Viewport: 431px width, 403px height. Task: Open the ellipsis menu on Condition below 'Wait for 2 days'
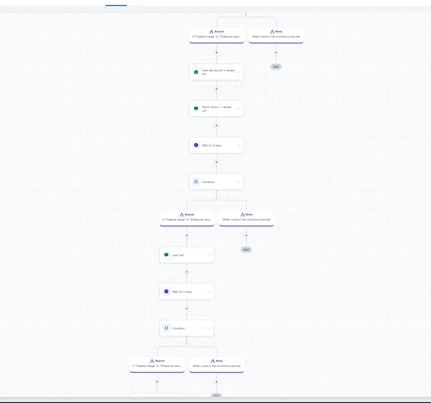208,328
